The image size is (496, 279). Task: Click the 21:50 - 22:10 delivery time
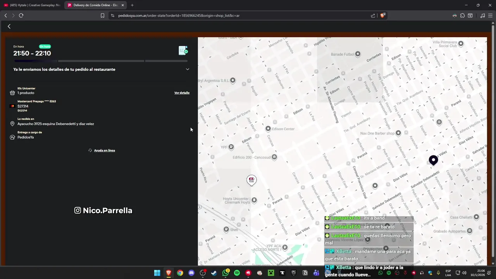(32, 53)
